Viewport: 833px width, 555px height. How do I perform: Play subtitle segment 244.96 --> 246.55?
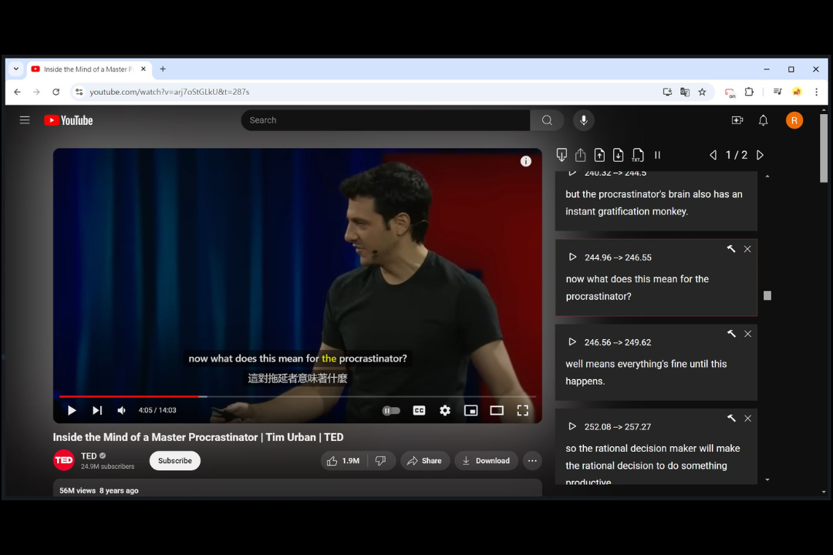point(572,257)
